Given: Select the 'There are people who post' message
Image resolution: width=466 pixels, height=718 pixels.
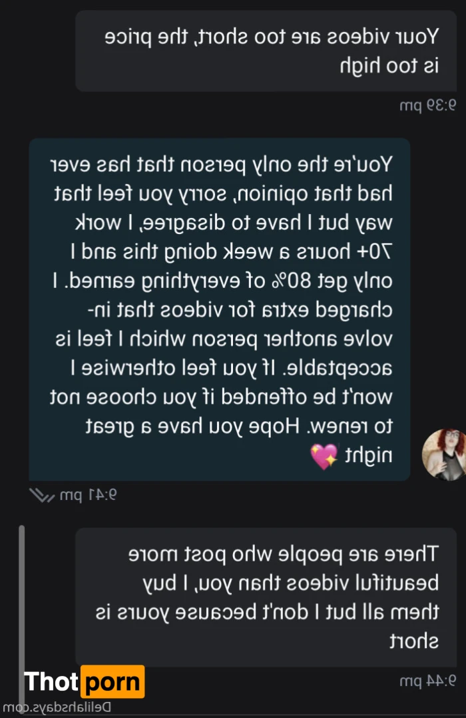Looking at the screenshot, I should [266, 597].
